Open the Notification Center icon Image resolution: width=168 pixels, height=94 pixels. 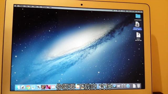[140, 11]
